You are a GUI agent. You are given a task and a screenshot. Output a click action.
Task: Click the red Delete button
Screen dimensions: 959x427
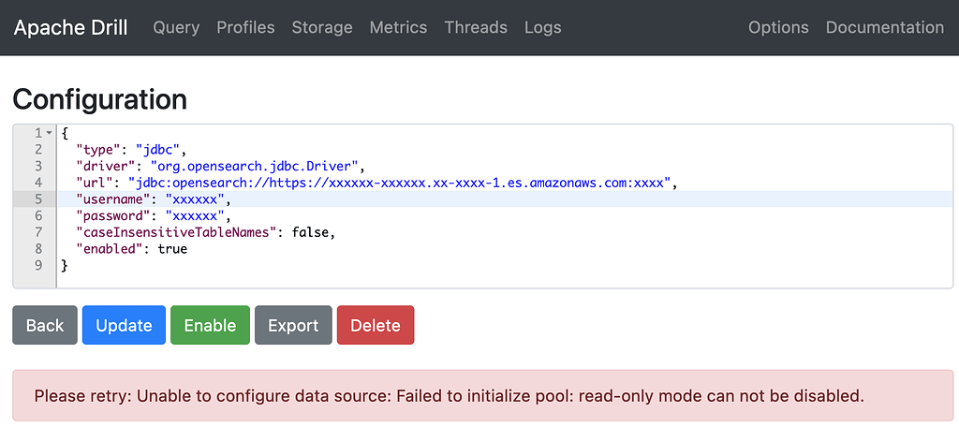pos(376,325)
